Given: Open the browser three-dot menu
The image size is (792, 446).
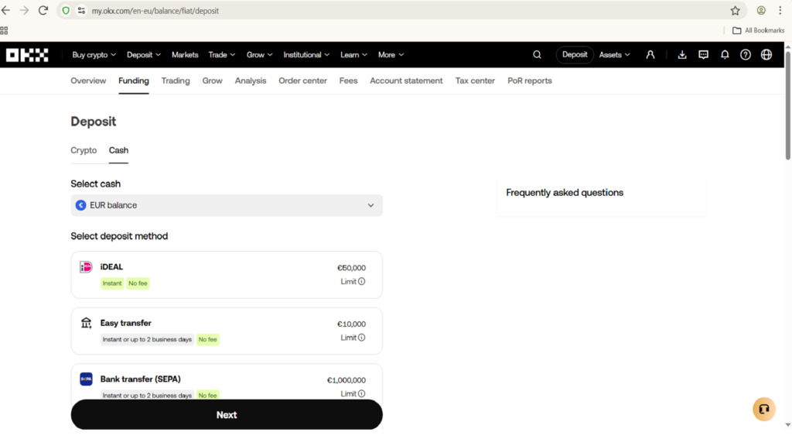Looking at the screenshot, I should click(x=780, y=11).
